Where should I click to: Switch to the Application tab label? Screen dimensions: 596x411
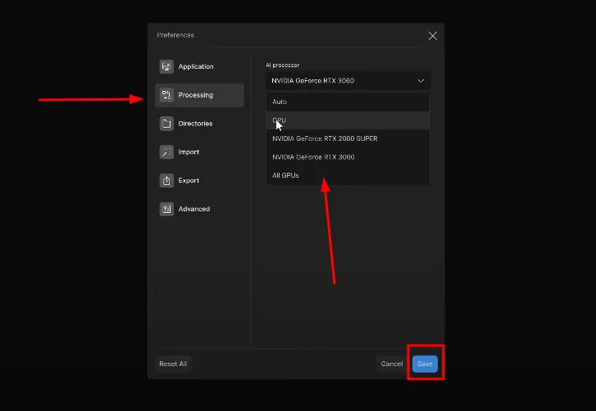196,66
